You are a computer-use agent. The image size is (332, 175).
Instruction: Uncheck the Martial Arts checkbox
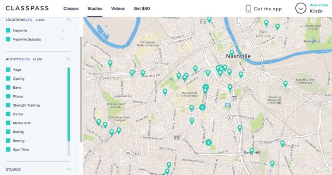point(8,123)
